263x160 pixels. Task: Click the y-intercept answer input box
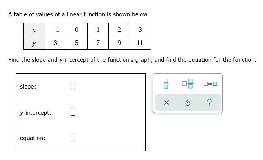coord(73,112)
